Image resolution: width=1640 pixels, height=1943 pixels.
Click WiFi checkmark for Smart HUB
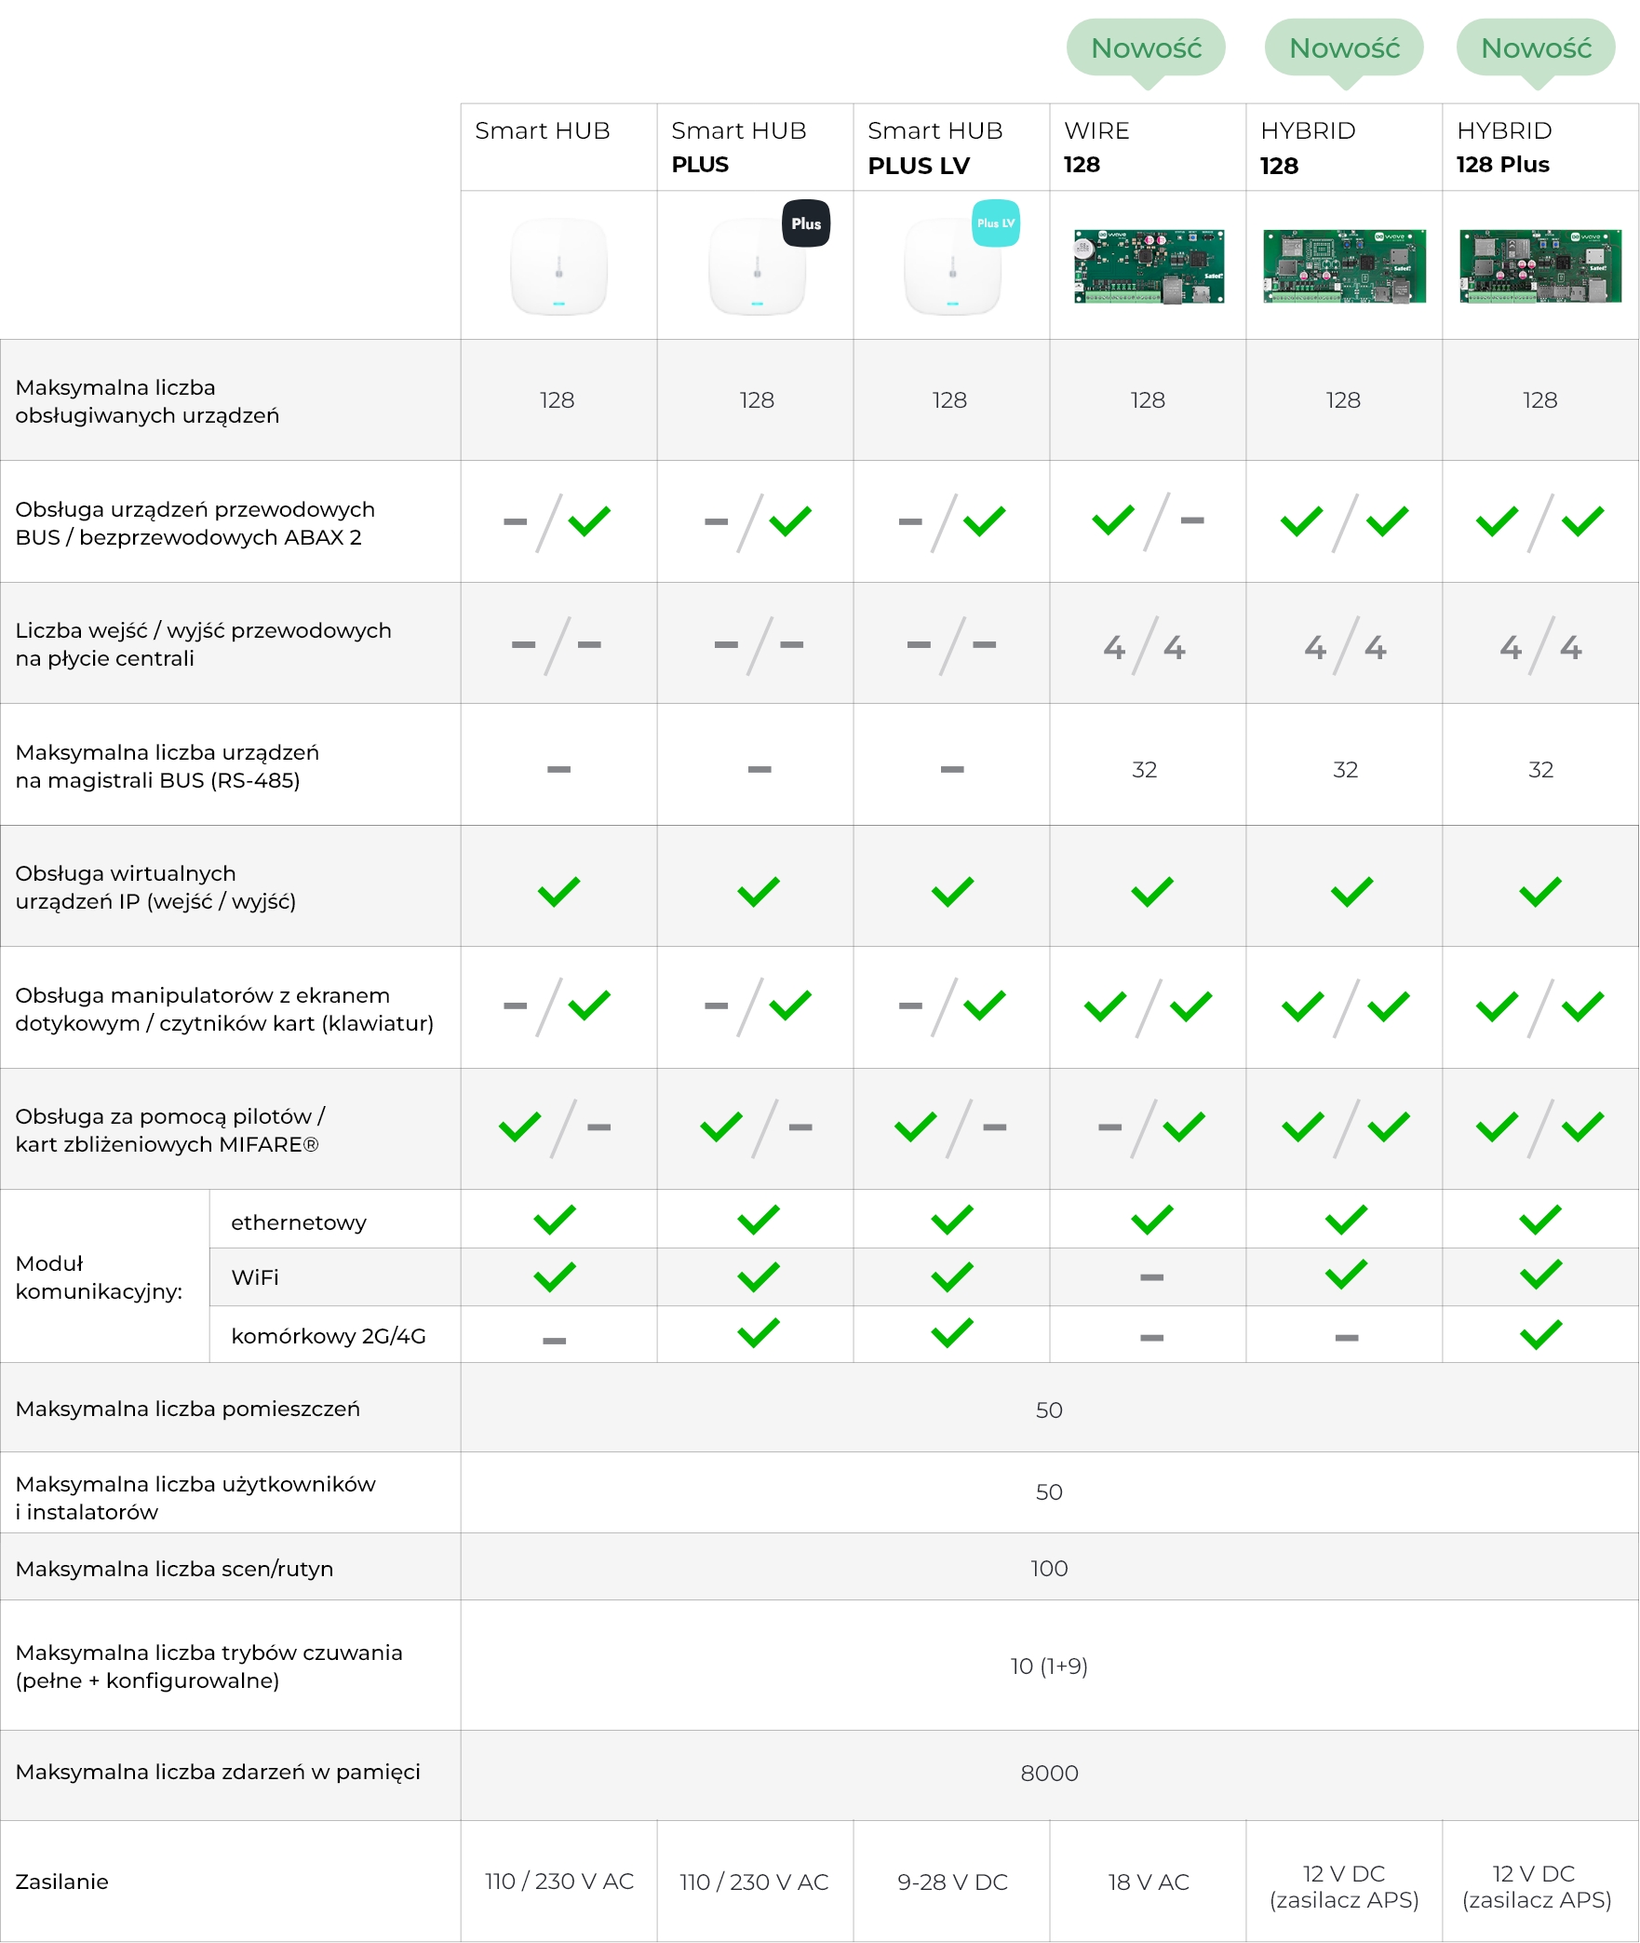[x=555, y=1276]
